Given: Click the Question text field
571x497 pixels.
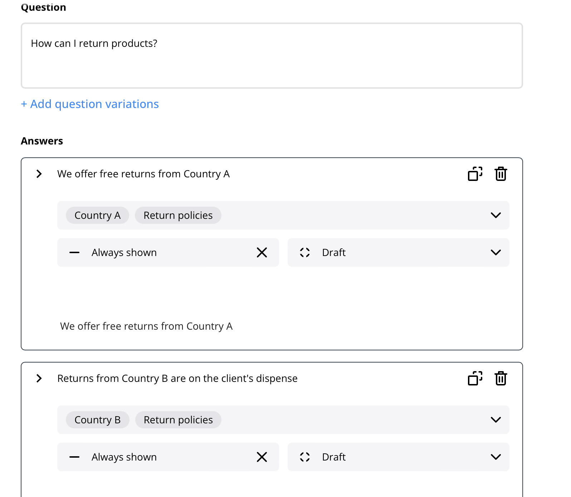Looking at the screenshot, I should (272, 56).
